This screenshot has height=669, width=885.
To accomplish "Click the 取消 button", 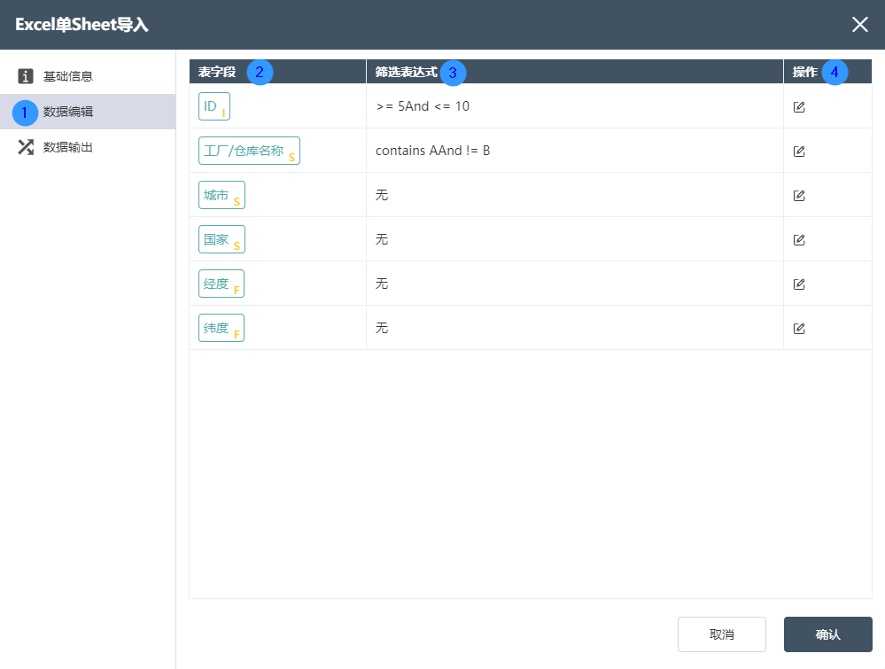I will pos(721,634).
